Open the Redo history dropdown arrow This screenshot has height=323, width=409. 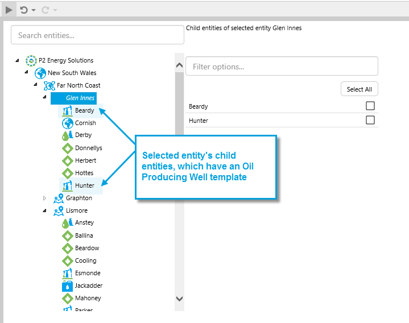[x=55, y=10]
